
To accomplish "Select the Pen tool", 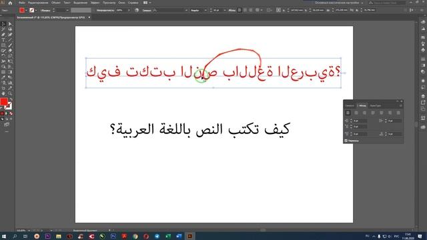I will pos(3,35).
